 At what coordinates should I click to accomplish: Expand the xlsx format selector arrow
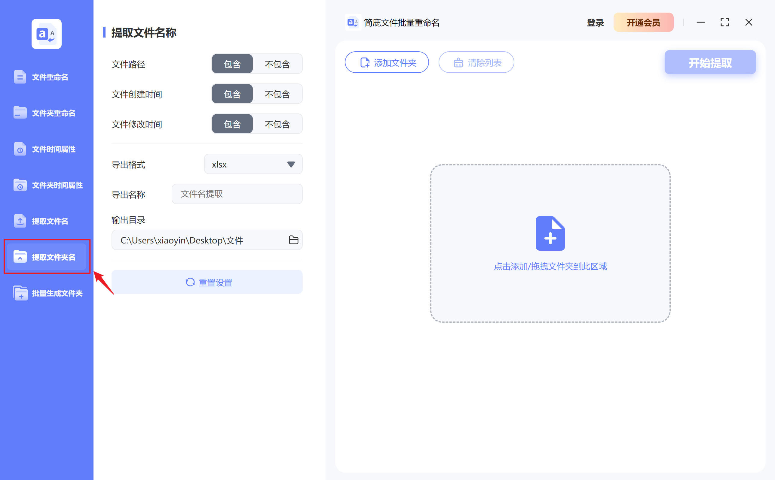tap(290, 164)
